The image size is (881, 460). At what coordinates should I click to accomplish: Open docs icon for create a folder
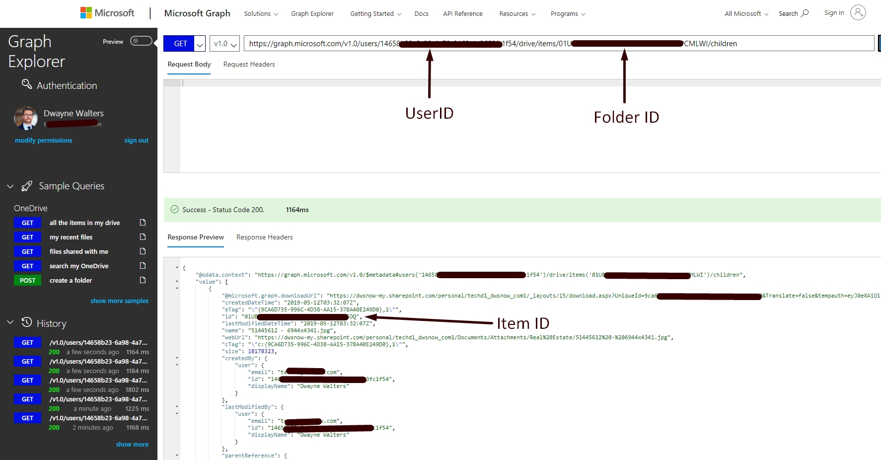[x=143, y=280]
